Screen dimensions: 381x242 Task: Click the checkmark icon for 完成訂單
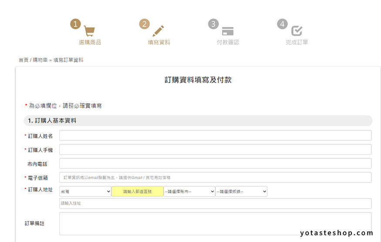(x=297, y=31)
